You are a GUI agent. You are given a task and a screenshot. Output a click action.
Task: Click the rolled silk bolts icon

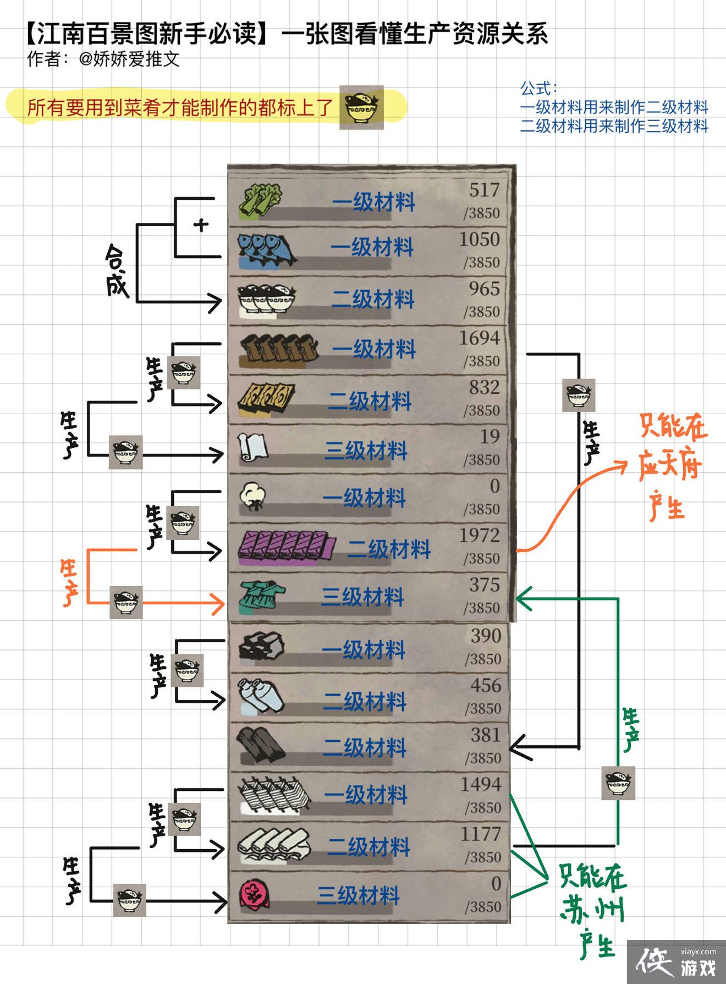pyautogui.click(x=273, y=845)
